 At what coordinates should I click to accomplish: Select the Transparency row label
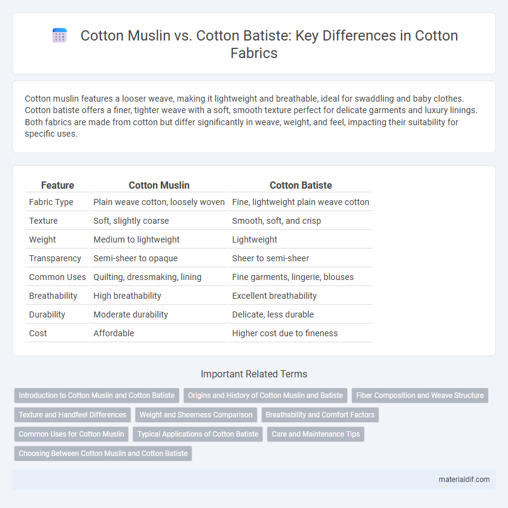point(55,258)
